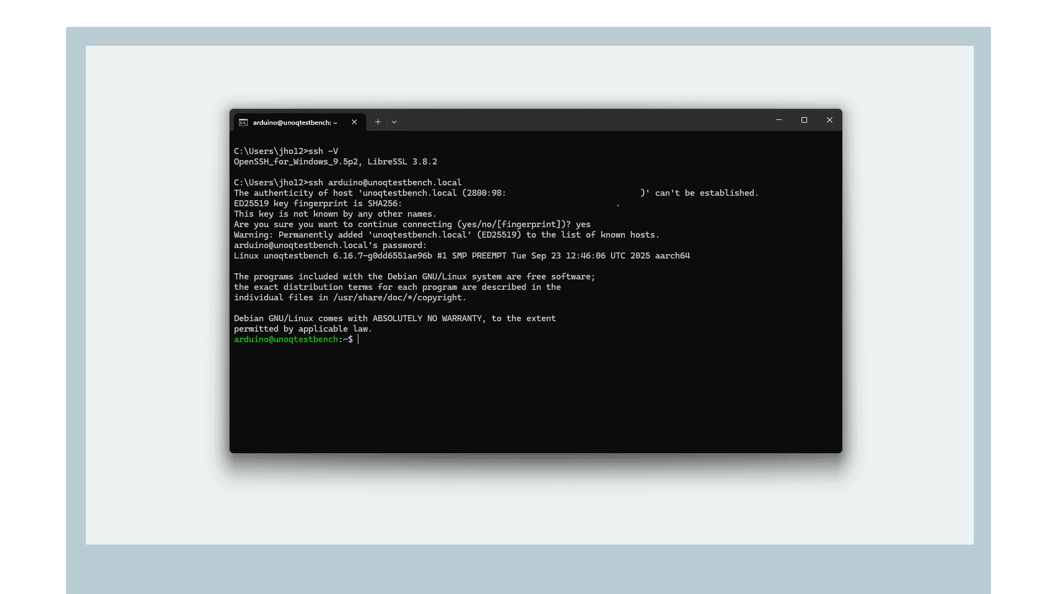Click the password prompt line
This screenshot has height=594, width=1057.
point(329,245)
